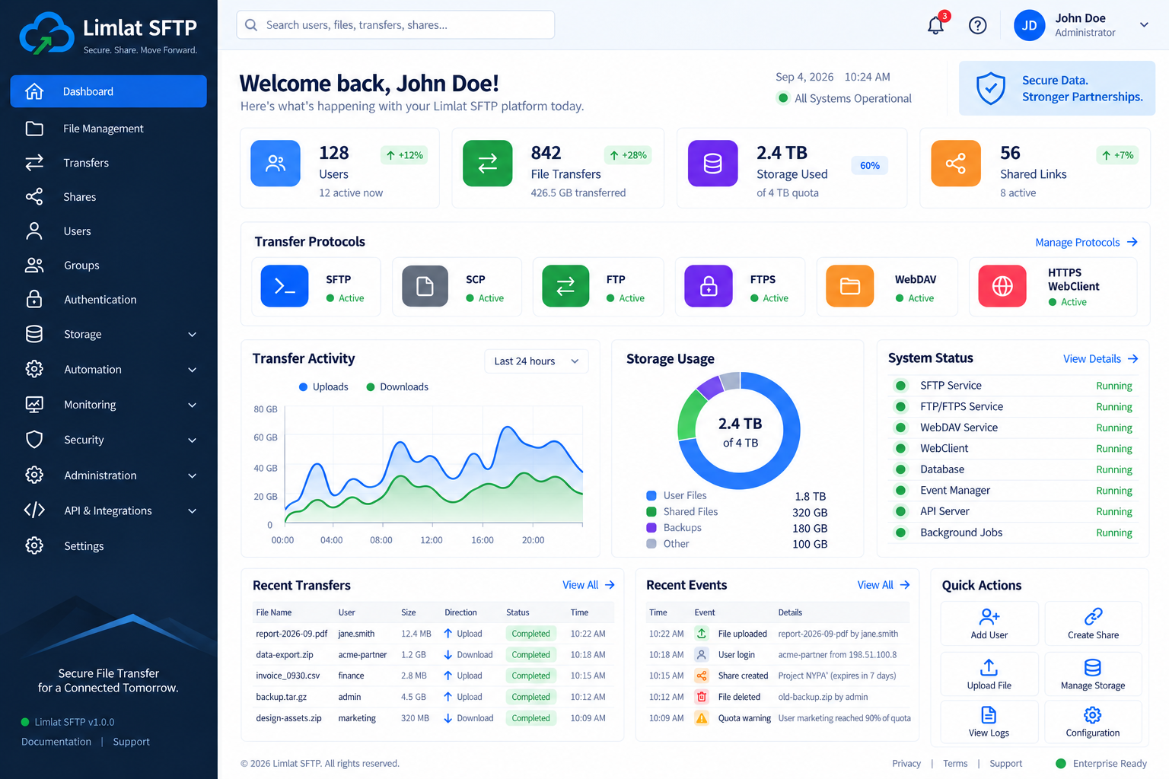Viewport: 1169px width, 779px height.
Task: Open the Last 24 hours dropdown
Action: [536, 361]
